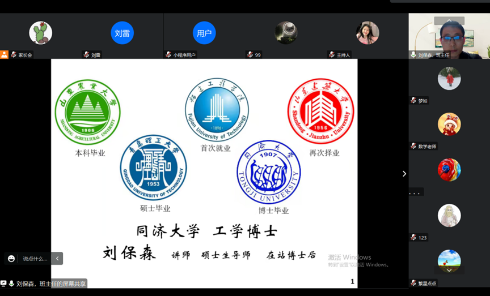Click the green microphone icon in share label
This screenshot has width=490, height=296.
point(11,284)
